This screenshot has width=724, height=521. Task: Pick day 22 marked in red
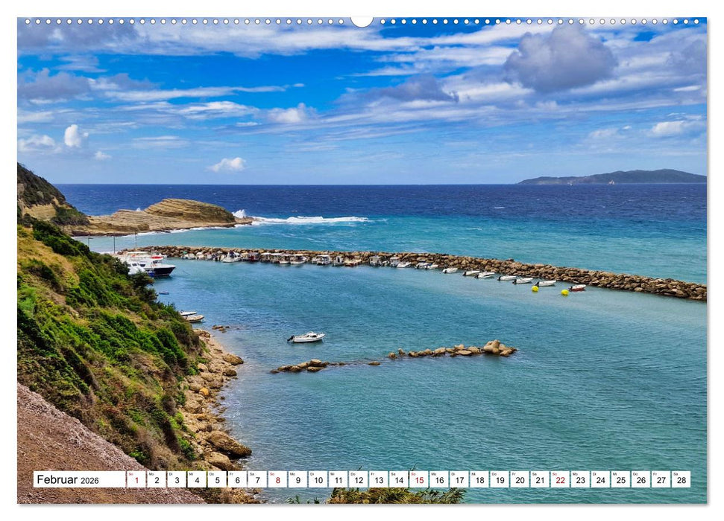559,479
